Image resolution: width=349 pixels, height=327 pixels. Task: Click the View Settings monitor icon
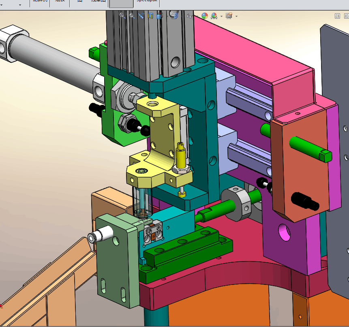pos(229,16)
